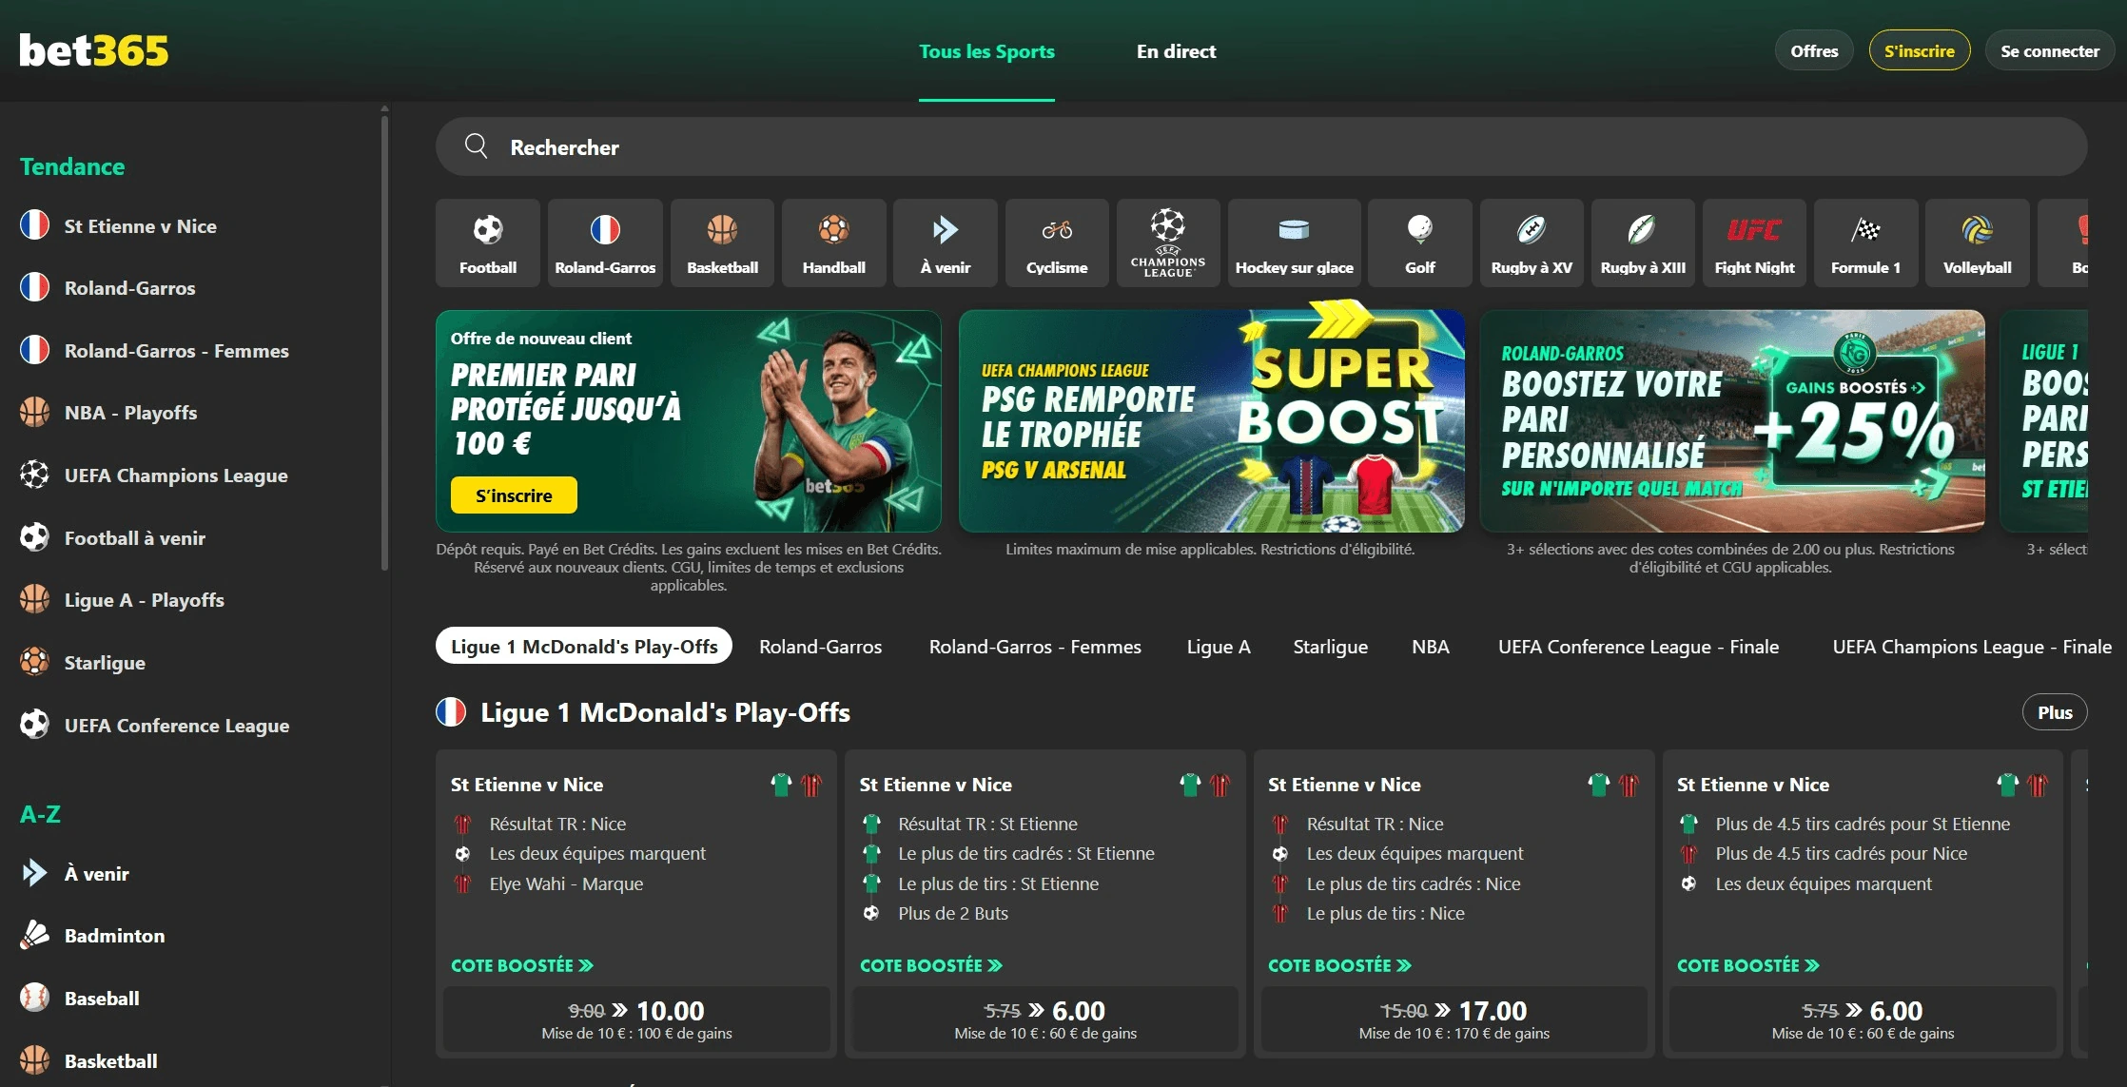Select the Rugby à XV tile
The image size is (2127, 1087).
click(x=1532, y=243)
